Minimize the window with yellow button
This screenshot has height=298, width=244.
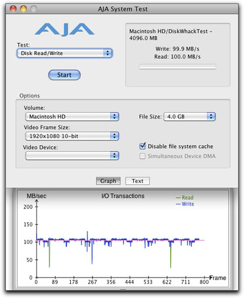point(23,9)
